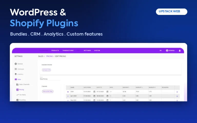Select the Amazon UK channel chip
Viewport: 197px width, 123px height.
[46, 70]
